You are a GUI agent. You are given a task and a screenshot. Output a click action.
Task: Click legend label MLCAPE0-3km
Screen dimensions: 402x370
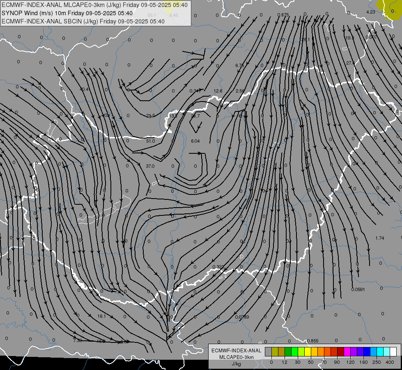click(237, 357)
